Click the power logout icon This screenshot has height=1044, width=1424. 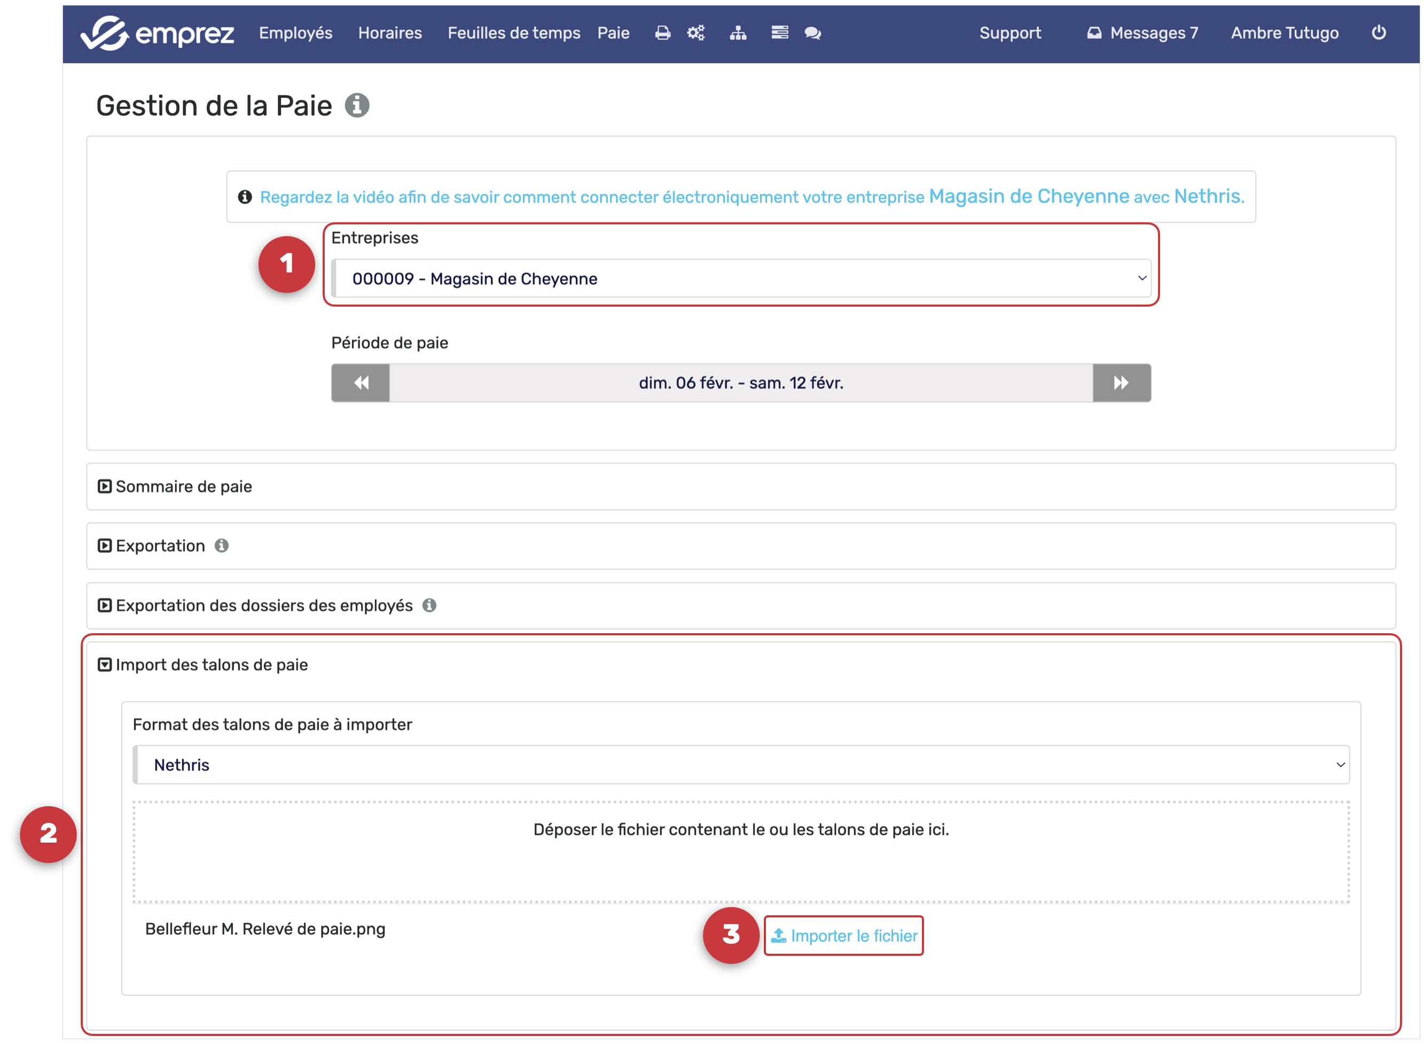pyautogui.click(x=1379, y=33)
